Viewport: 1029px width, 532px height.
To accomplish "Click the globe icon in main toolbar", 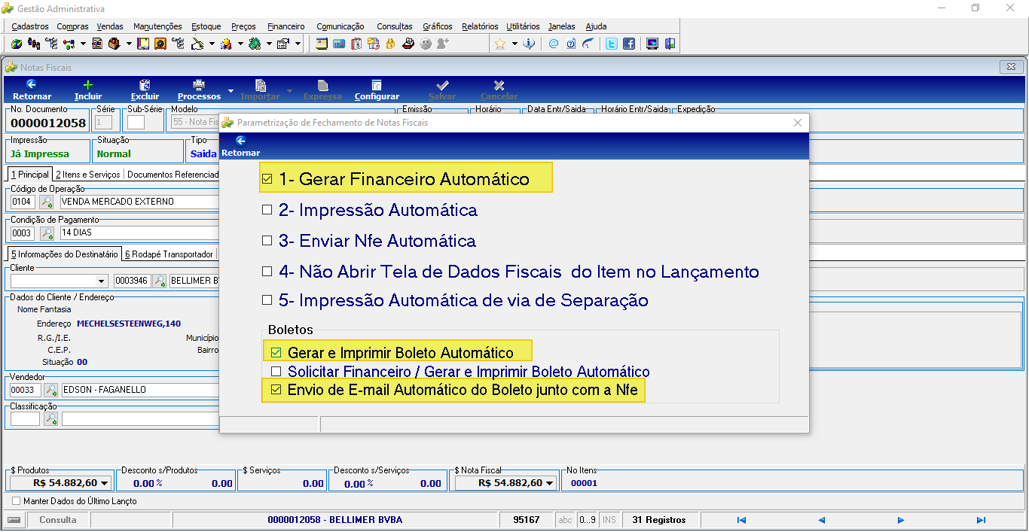I will coord(17,44).
